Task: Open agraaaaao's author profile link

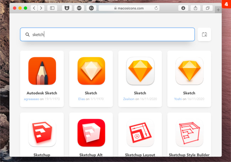Action: 31,99
